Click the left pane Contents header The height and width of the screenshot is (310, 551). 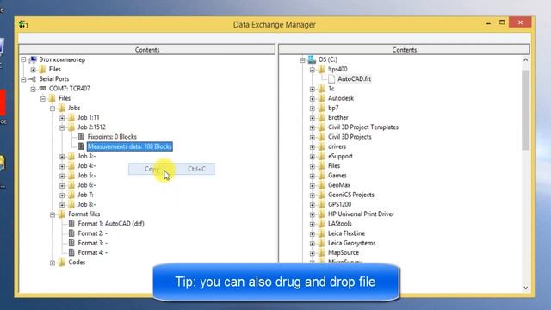pyautogui.click(x=147, y=50)
